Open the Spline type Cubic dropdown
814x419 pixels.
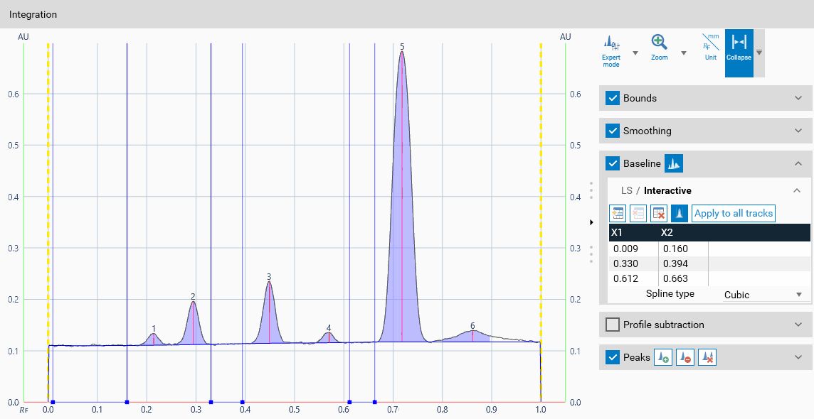tap(764, 295)
